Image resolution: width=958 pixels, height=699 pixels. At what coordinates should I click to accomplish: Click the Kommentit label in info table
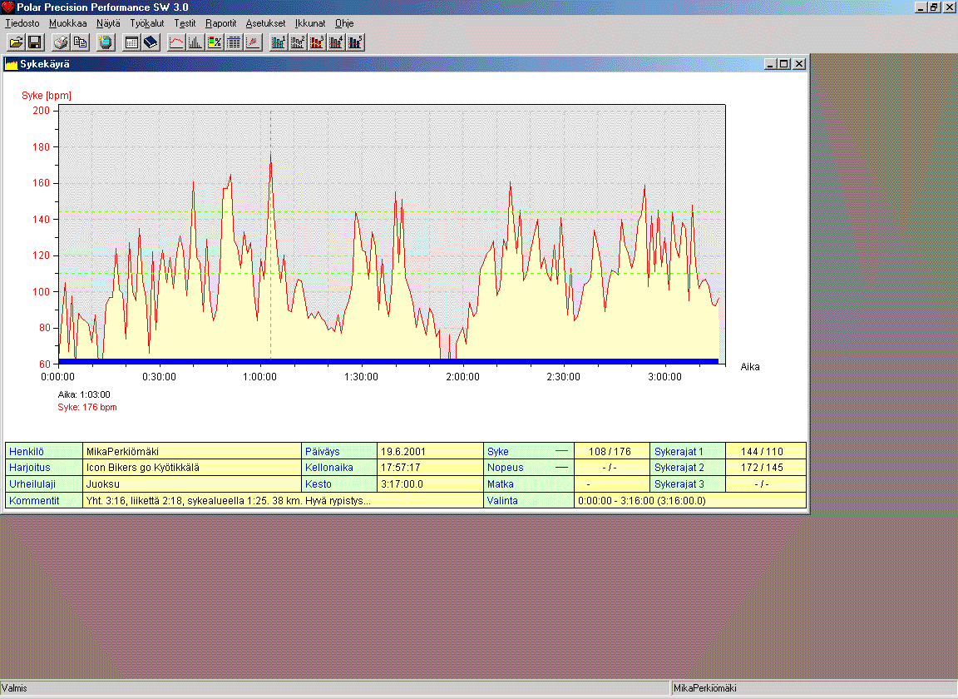tap(33, 501)
